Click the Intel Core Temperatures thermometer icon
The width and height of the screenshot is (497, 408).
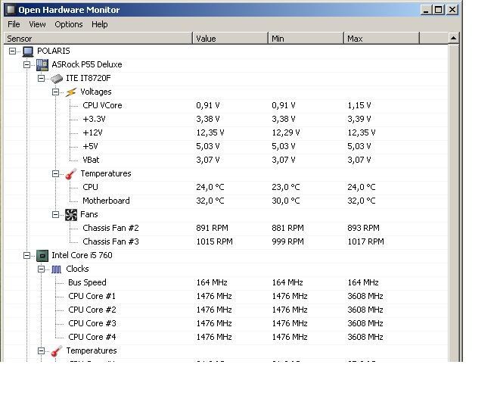point(57,351)
